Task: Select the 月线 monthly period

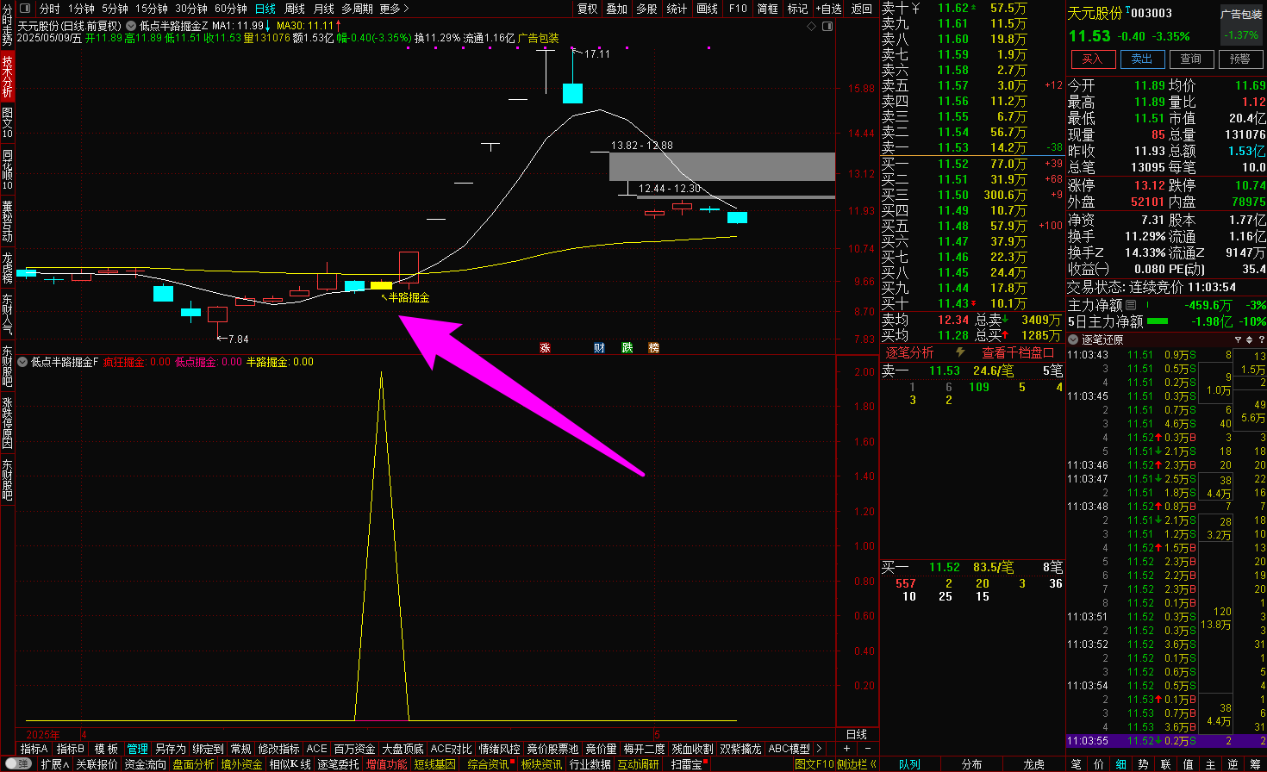Action: [x=324, y=9]
